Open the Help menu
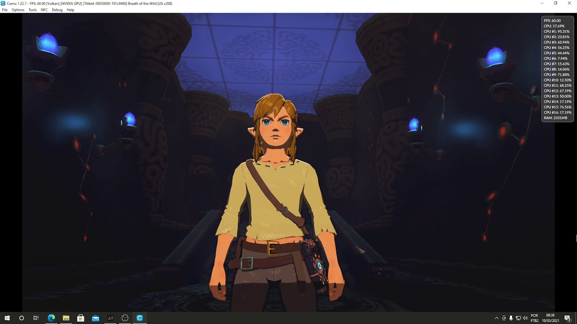This screenshot has height=324, width=577. [x=70, y=10]
